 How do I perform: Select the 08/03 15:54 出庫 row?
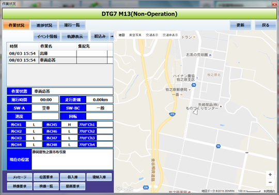coord(60,53)
